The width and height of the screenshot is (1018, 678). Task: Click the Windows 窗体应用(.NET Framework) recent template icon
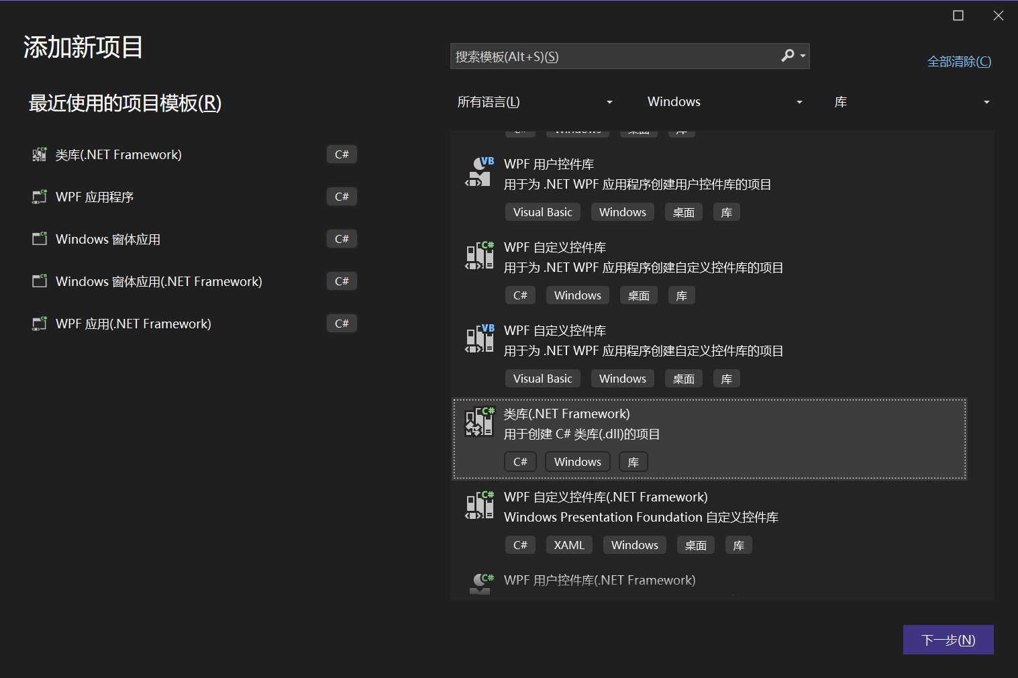pyautogui.click(x=40, y=281)
